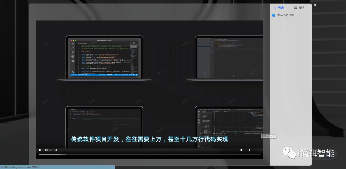Click the 截图(Alt + A) tooltip
346x169 pixels.
(268, 137)
